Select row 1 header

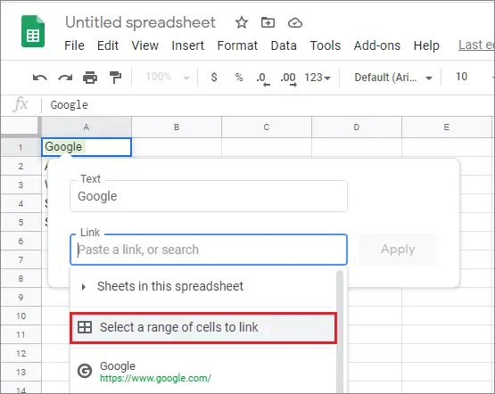point(21,147)
